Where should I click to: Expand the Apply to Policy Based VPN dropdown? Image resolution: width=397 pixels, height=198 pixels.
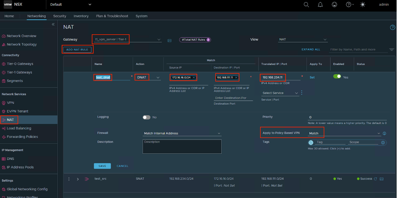click(x=379, y=133)
